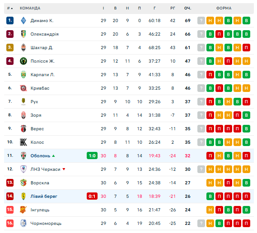Click the Інгулець club logo
Viewport: 257px width, 233px height.
23,210
